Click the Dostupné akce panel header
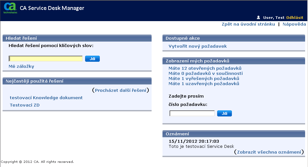308x167 pixels. pyautogui.click(x=234, y=38)
